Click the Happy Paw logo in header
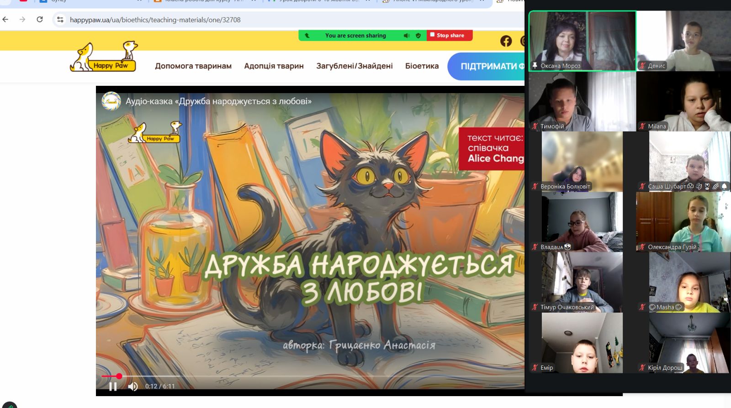The height and width of the screenshot is (408, 731). (x=104, y=58)
